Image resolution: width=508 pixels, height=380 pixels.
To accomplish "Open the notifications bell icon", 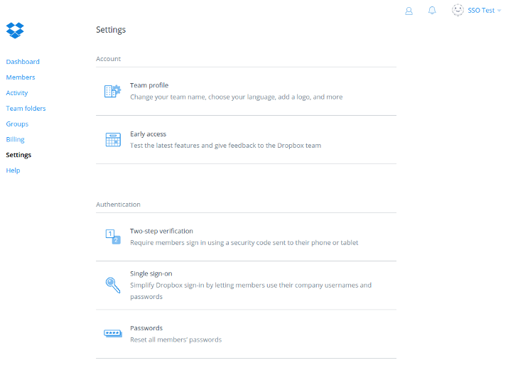I will pos(432,11).
